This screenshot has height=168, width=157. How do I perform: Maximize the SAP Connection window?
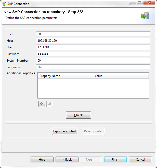click(x=140, y=3)
